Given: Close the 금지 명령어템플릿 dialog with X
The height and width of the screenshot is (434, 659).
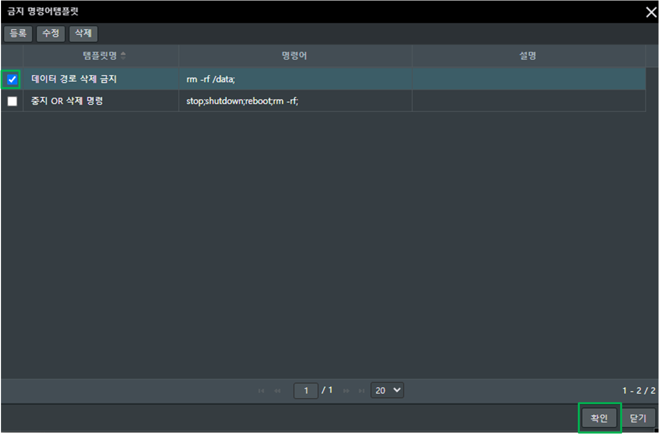Looking at the screenshot, I should point(651,12).
